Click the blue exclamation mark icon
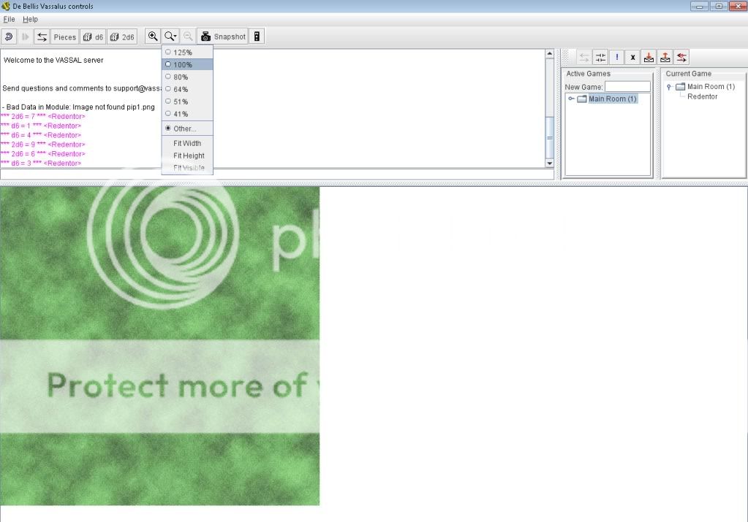 (617, 58)
